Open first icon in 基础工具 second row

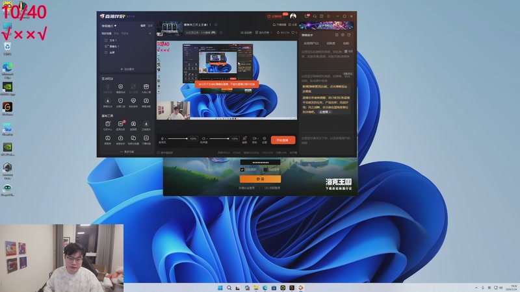(x=107, y=140)
